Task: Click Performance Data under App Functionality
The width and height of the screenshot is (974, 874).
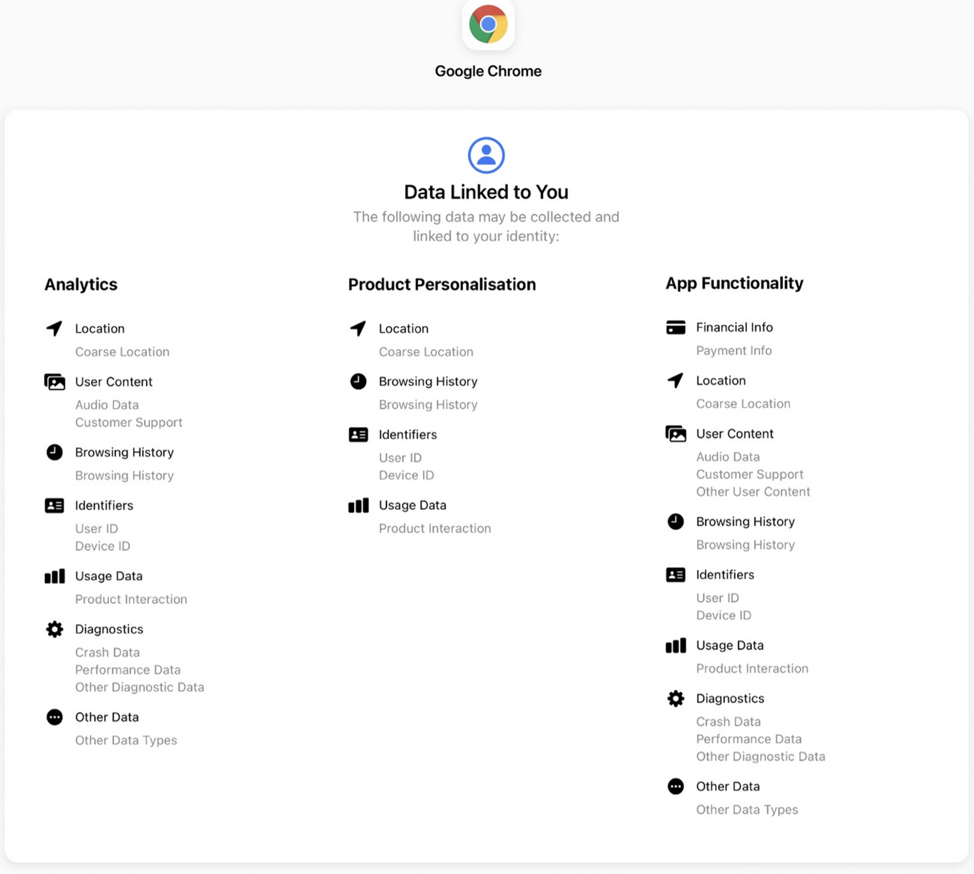Action: [x=749, y=739]
